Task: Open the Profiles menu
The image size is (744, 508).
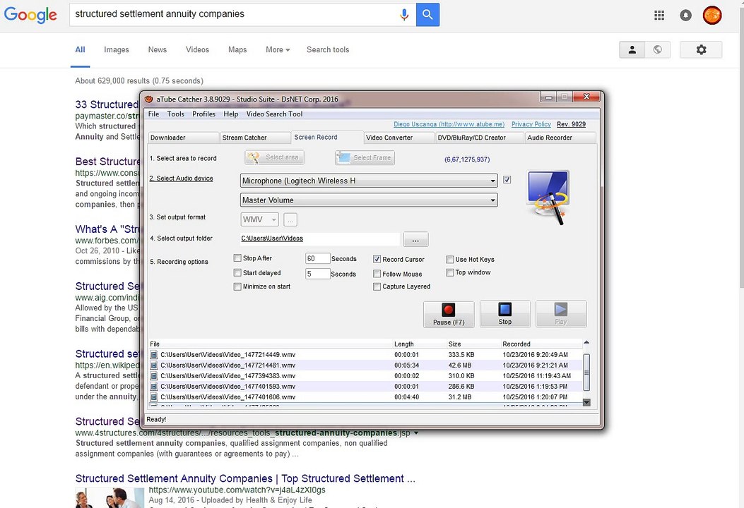Action: [203, 114]
